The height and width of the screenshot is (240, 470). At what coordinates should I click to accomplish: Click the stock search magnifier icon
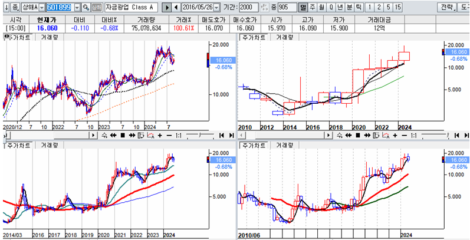click(86, 7)
